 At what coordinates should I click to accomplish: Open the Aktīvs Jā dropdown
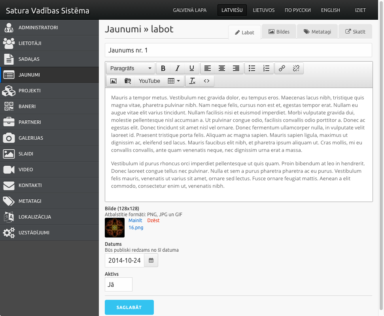click(119, 284)
